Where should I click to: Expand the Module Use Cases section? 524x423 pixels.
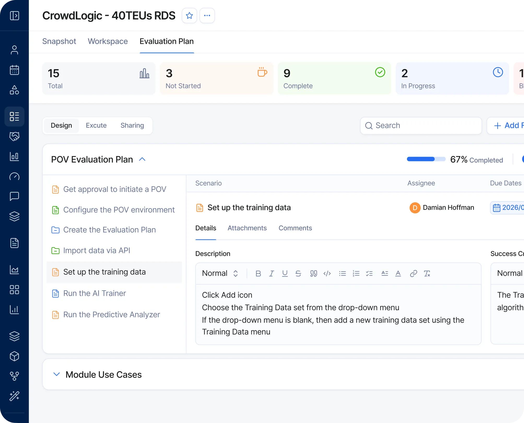56,374
